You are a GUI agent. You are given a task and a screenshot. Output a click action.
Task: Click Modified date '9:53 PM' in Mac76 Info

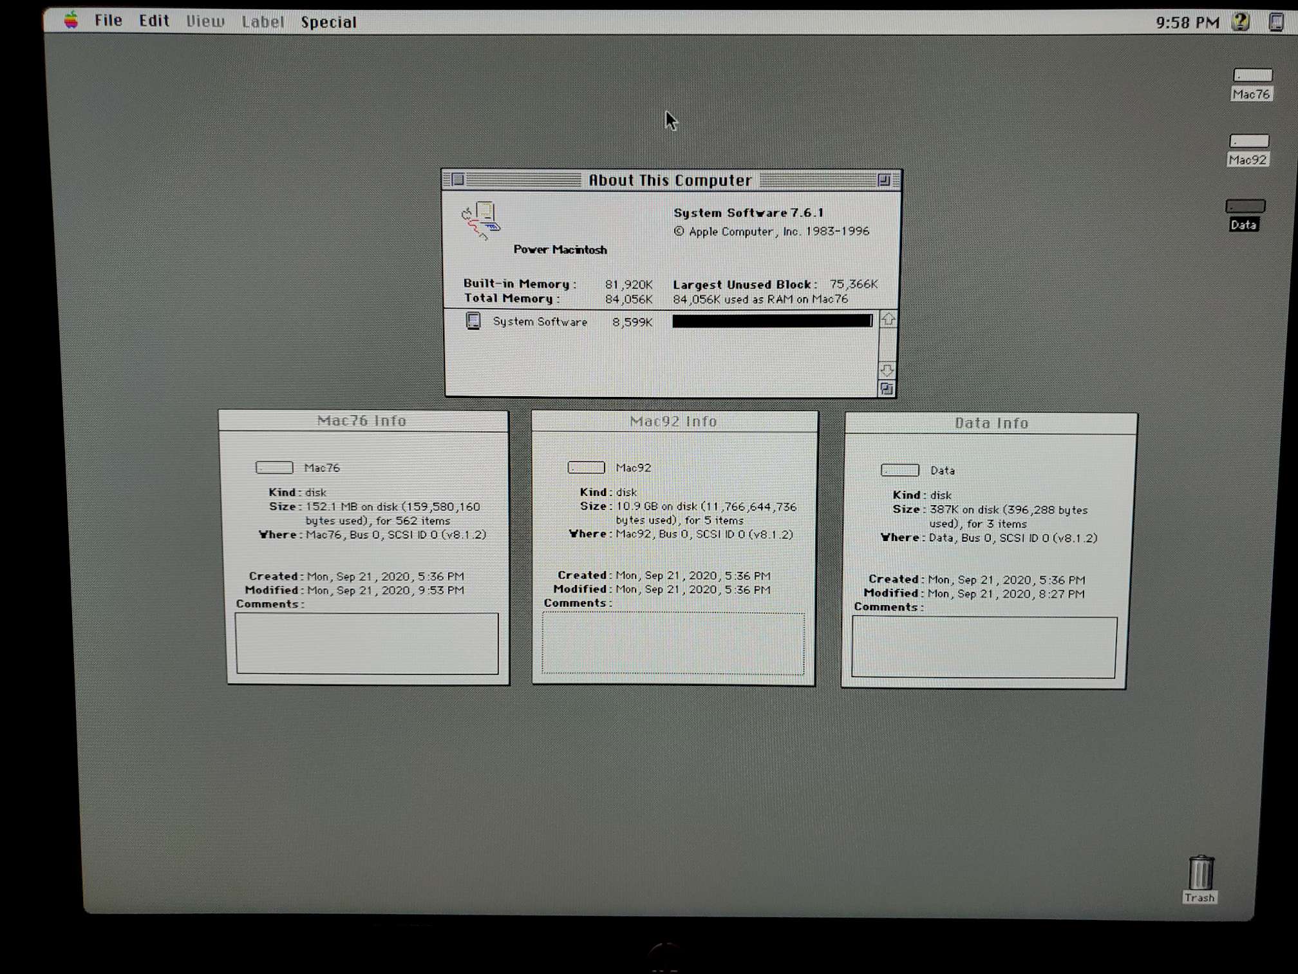click(441, 590)
